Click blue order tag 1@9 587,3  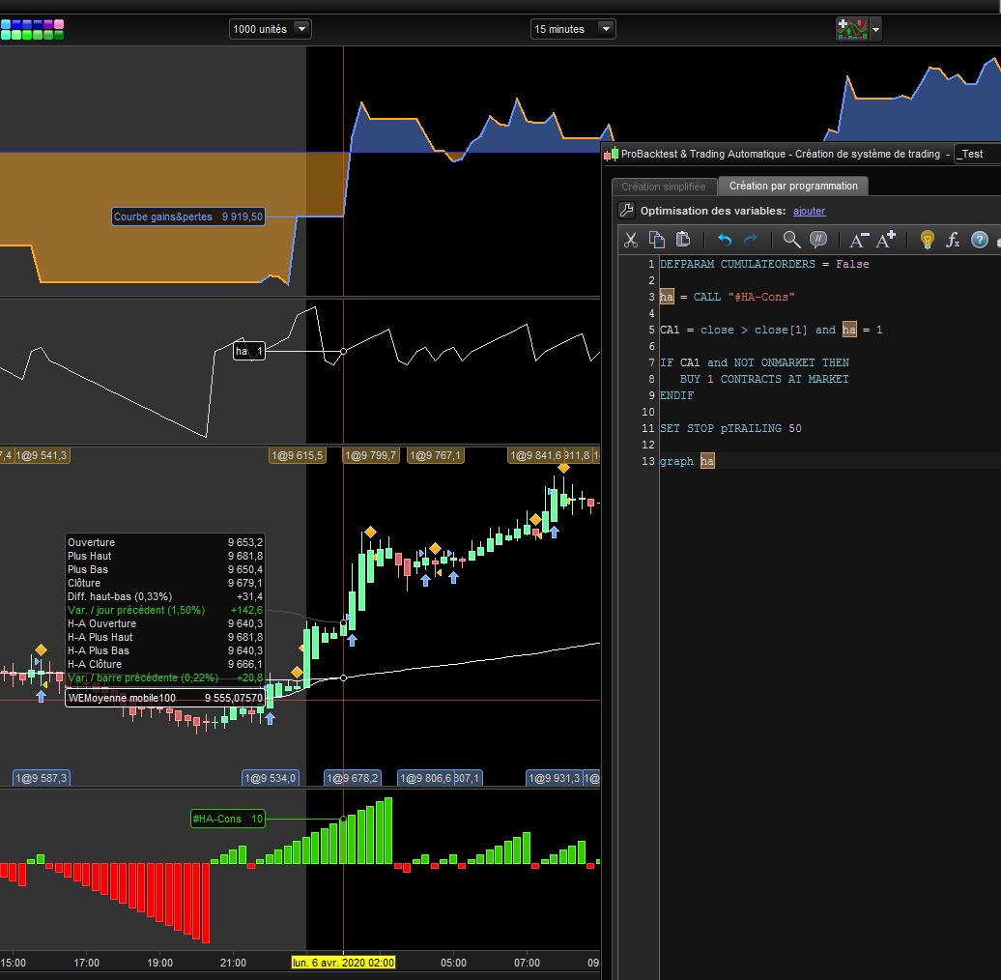click(42, 778)
